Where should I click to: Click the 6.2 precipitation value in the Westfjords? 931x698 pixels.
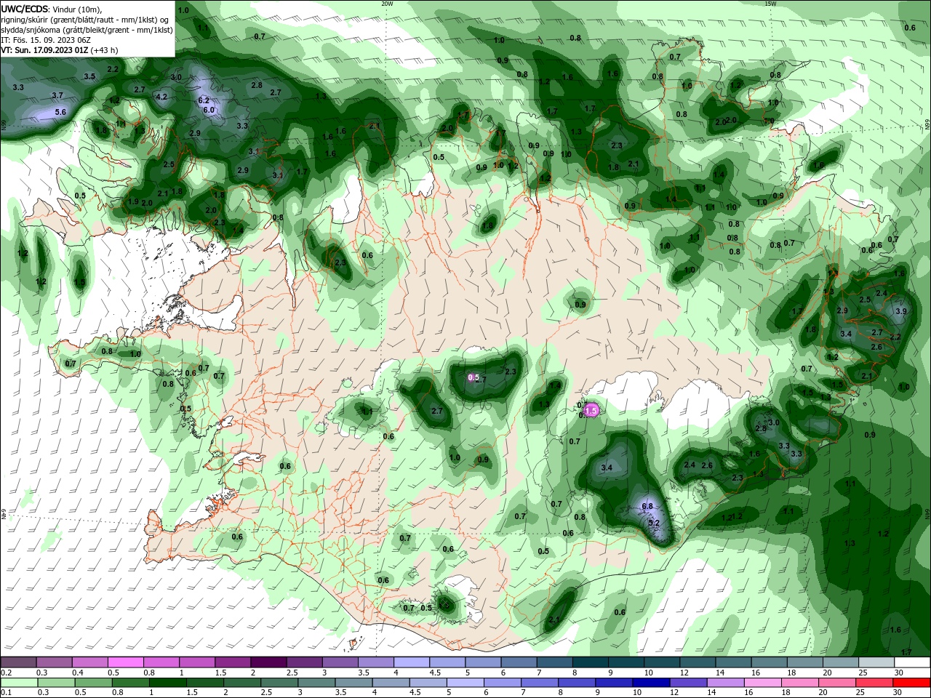(204, 100)
